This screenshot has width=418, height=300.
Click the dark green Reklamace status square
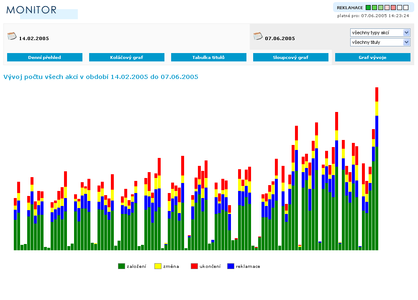coord(368,8)
